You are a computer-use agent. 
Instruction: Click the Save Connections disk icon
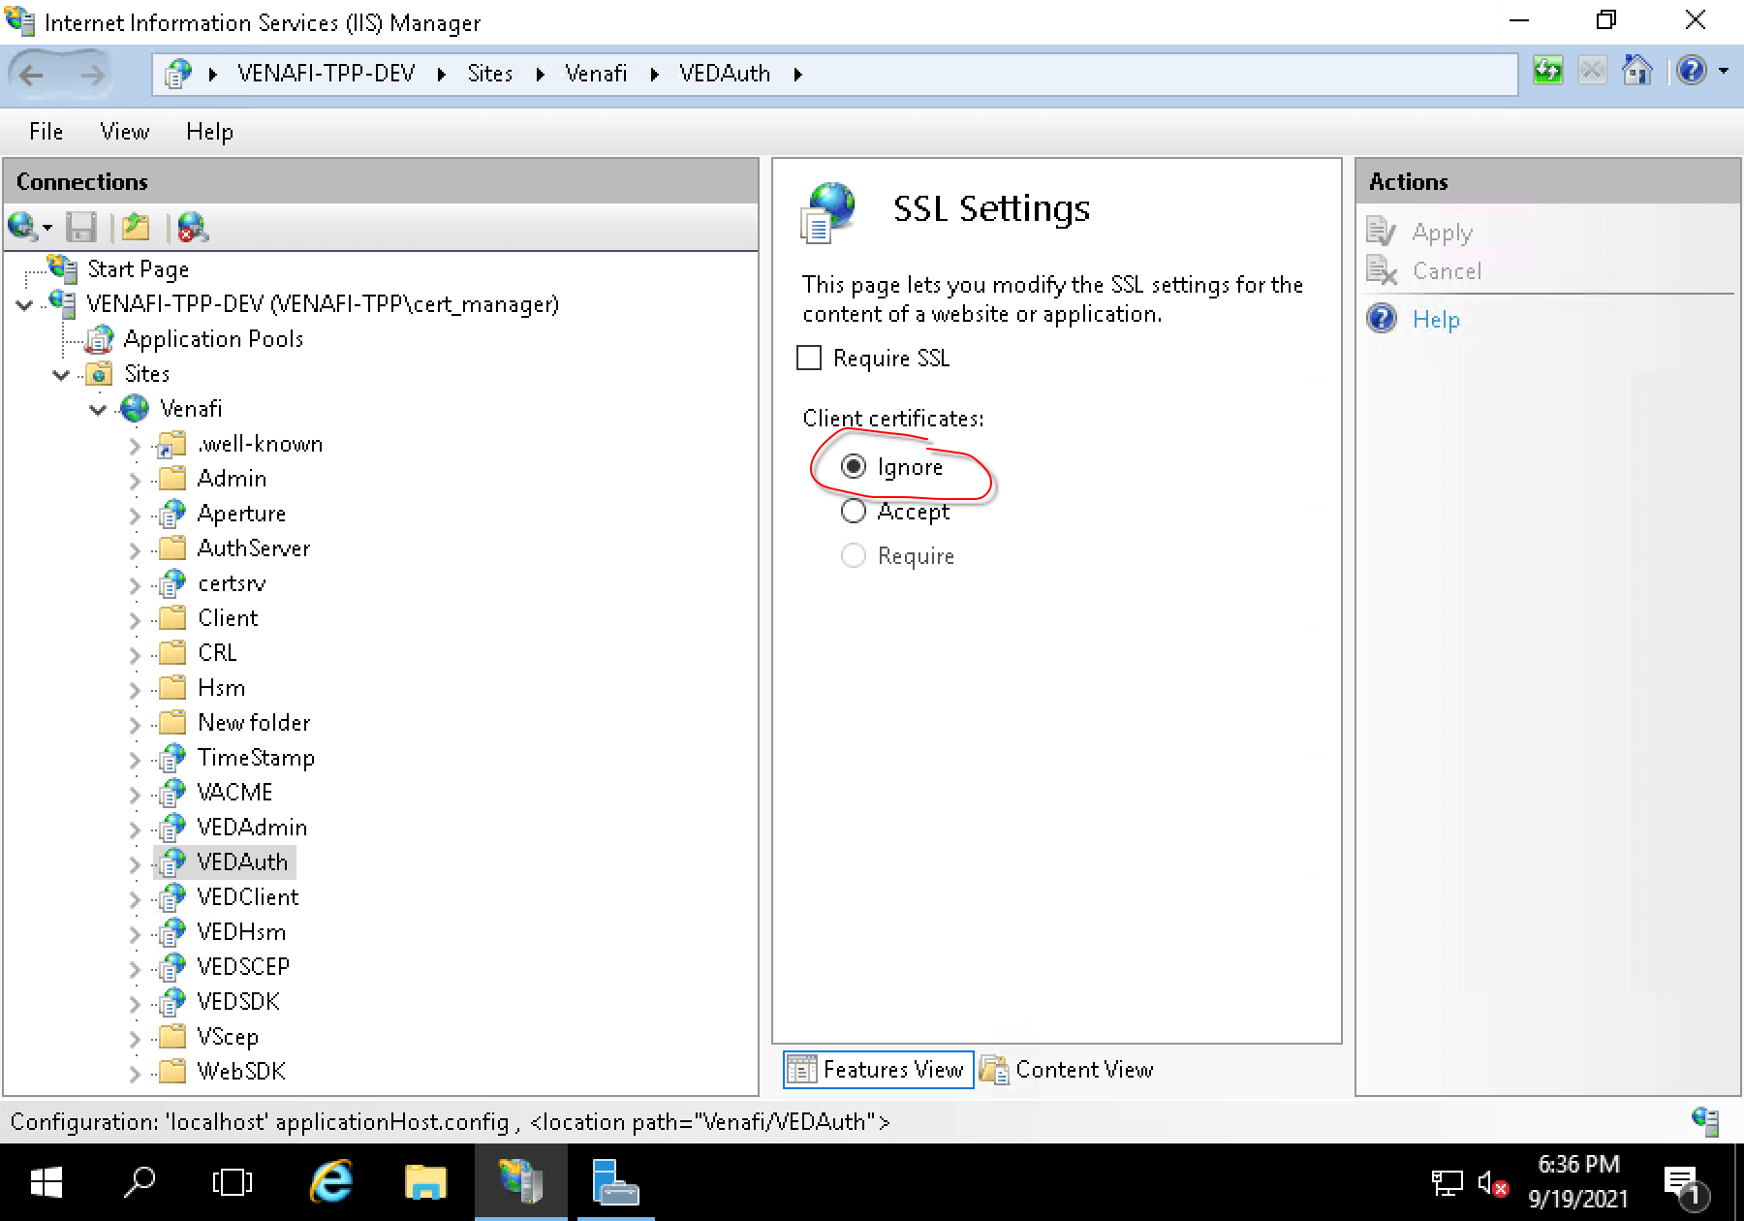point(80,228)
